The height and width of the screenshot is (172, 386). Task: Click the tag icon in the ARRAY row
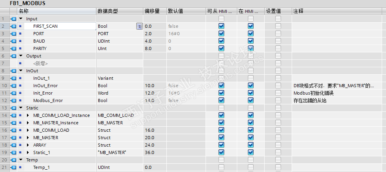click(13, 145)
